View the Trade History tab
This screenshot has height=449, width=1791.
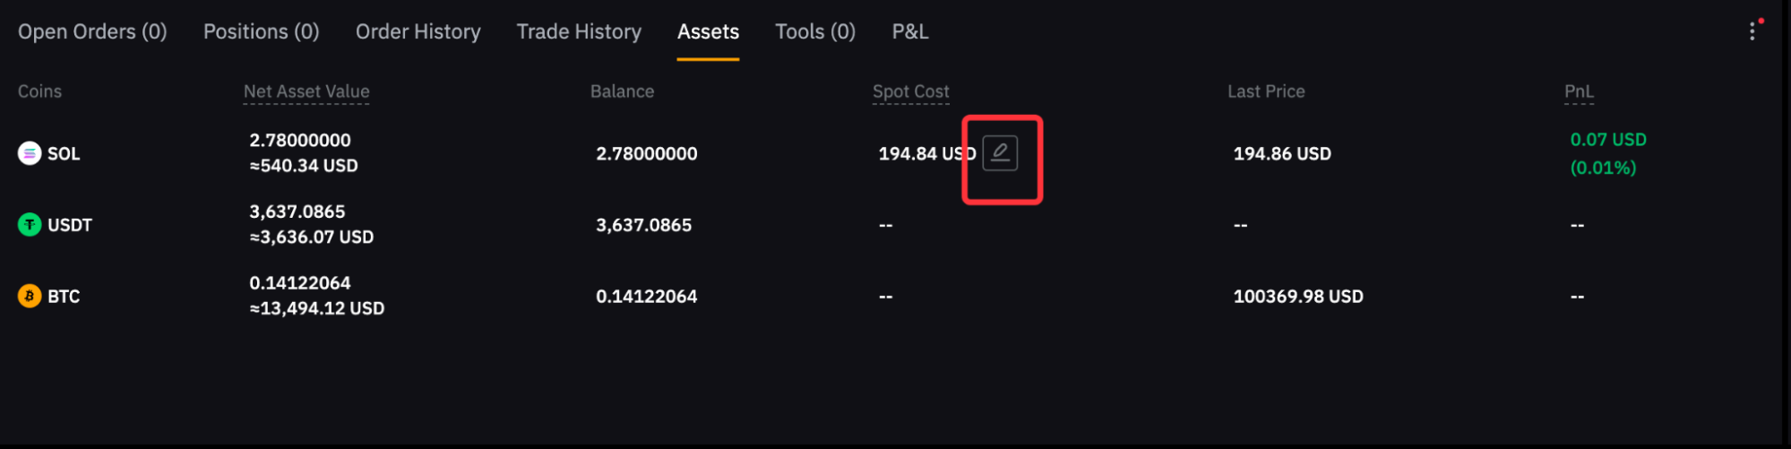[x=579, y=31]
